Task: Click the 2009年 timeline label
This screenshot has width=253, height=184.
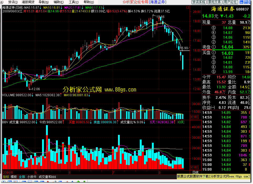Action: 8,172
